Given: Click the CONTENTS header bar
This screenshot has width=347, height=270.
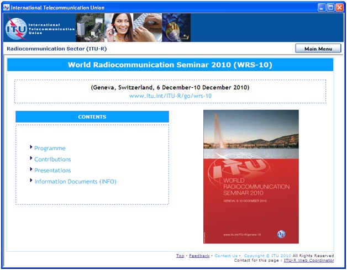Looking at the screenshot, I should coord(92,117).
